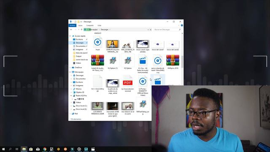This screenshot has width=270, height=152.
Task: Expand the Disco local (C:) node
Action: pyautogui.click(x=71, y=106)
